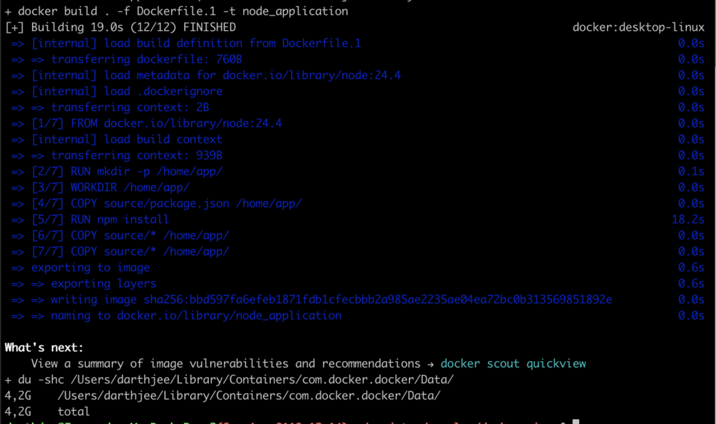Click the RUN npm install step
This screenshot has height=424, width=716.
pyautogui.click(x=120, y=219)
